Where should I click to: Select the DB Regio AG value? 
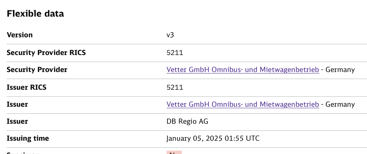pos(188,121)
